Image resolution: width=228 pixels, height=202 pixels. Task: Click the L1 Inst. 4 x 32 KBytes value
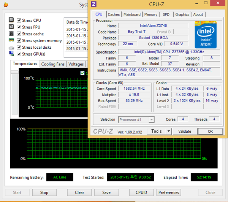[187, 95]
